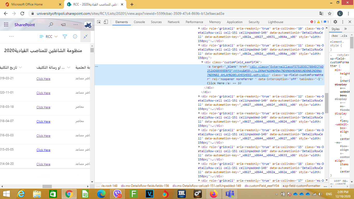The height and width of the screenshot is (199, 354).
Task: Expand the gridcell div with aria-colindex 10
Action: click(199, 28)
